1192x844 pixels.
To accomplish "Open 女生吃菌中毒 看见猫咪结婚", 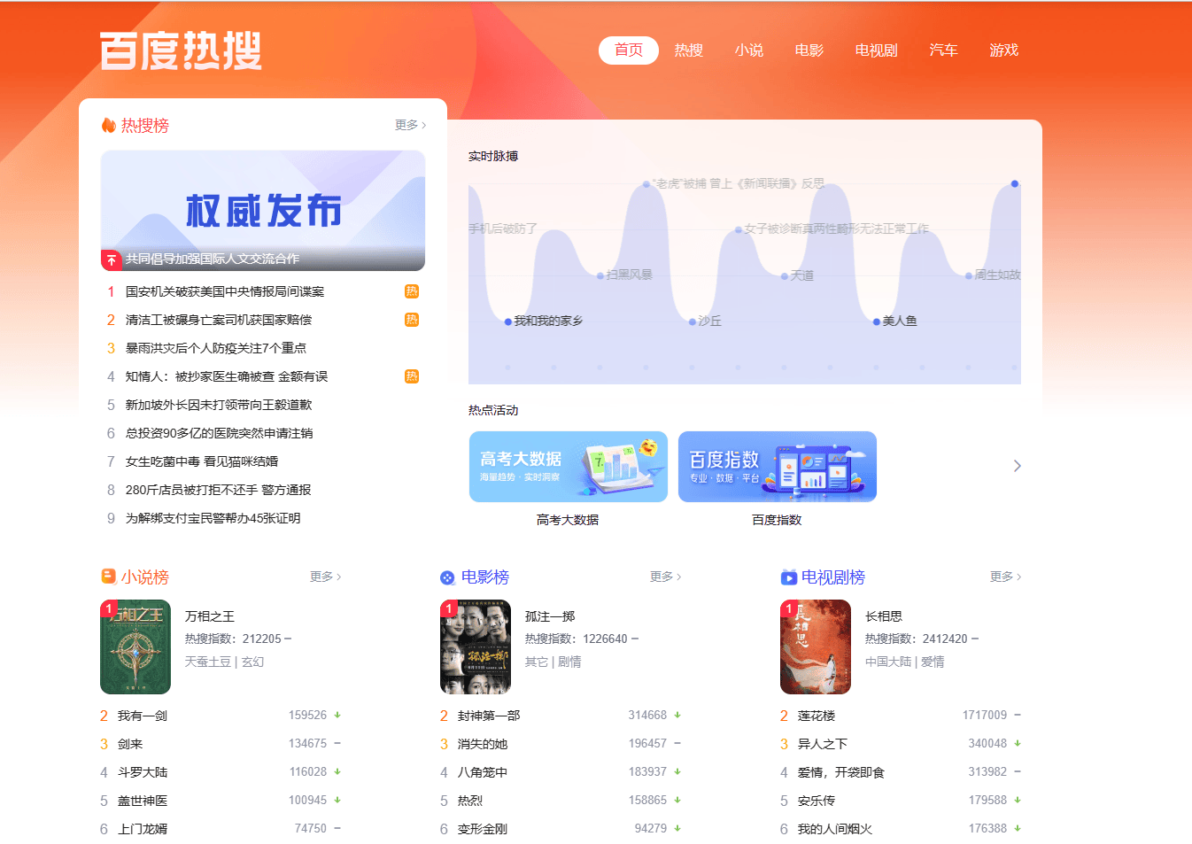I will (202, 461).
